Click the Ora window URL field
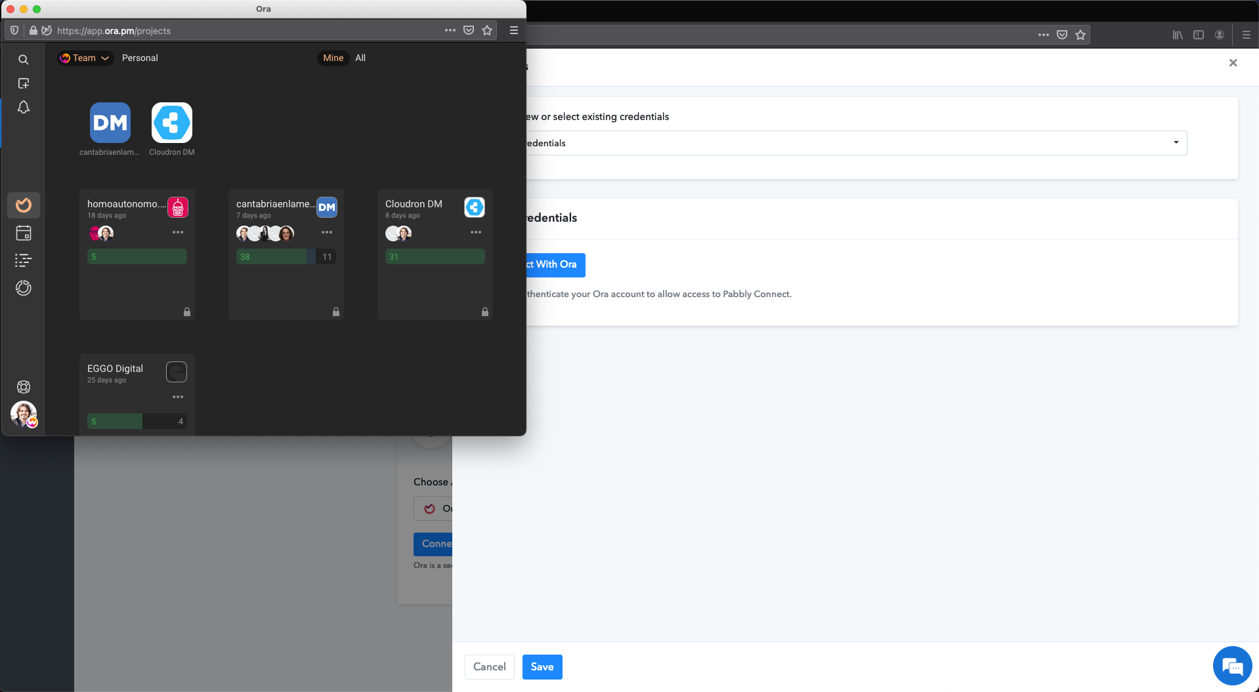 pos(246,30)
